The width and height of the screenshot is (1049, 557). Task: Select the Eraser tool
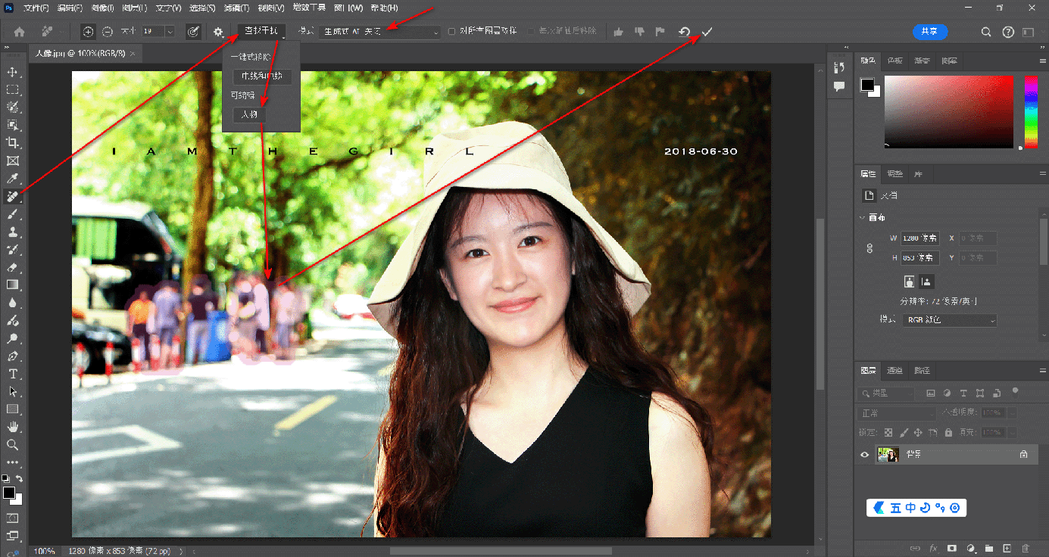13,267
